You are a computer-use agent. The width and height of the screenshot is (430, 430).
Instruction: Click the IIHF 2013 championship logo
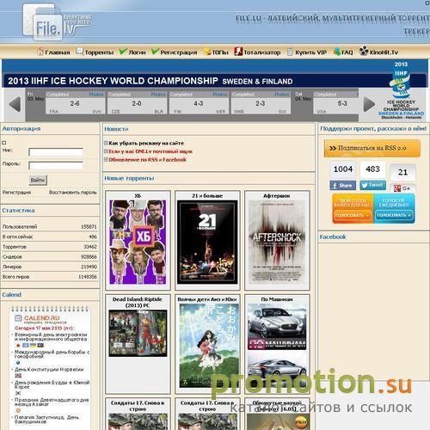click(x=401, y=90)
